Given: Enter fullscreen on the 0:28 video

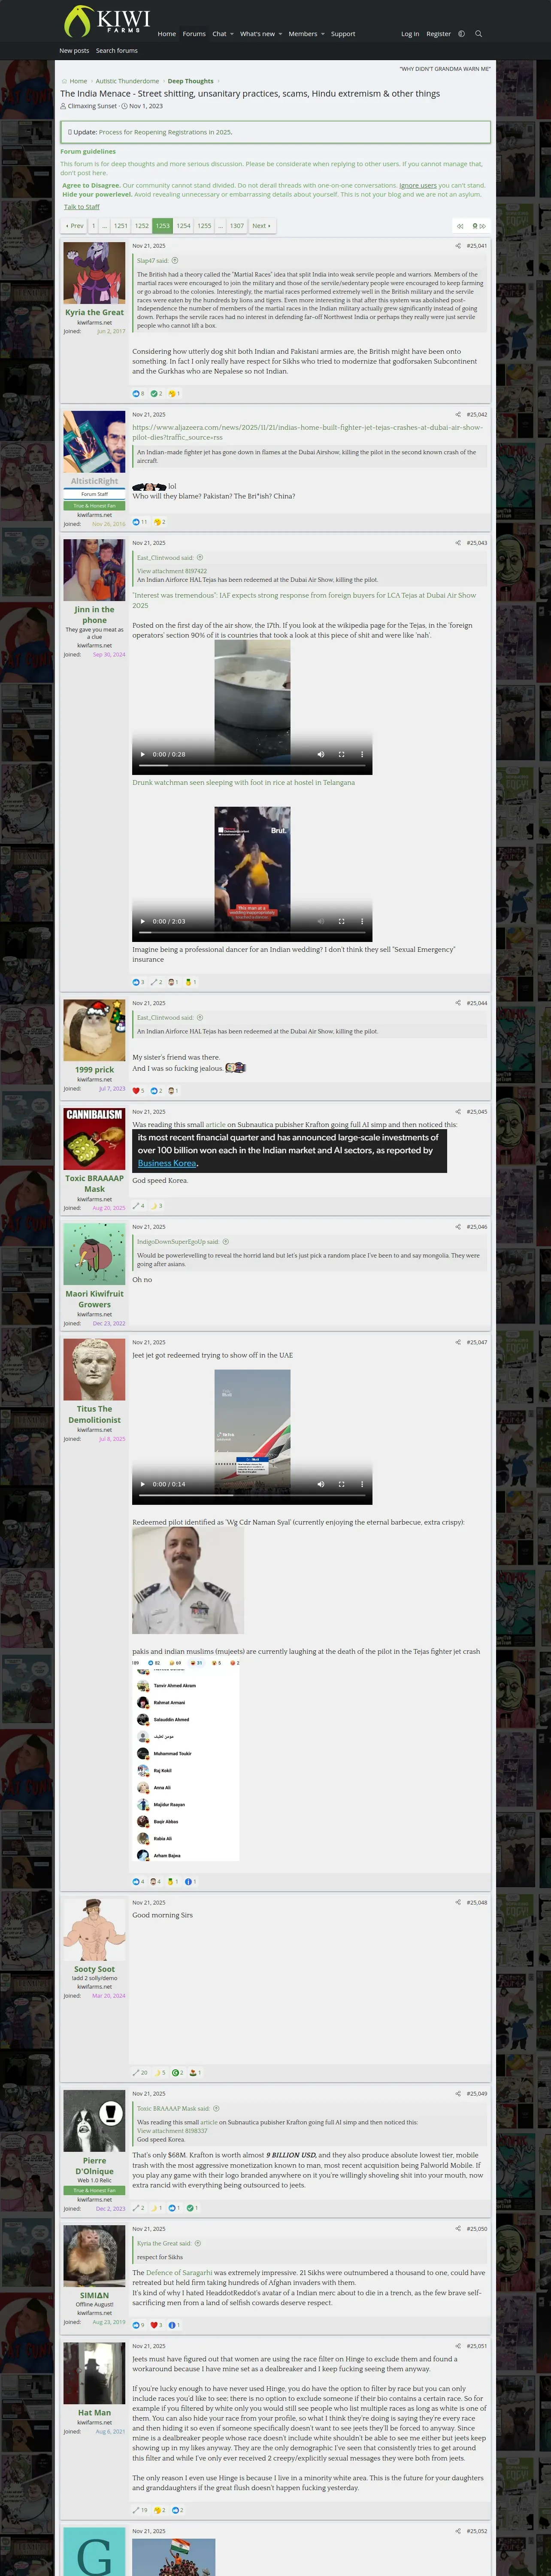Looking at the screenshot, I should [341, 755].
